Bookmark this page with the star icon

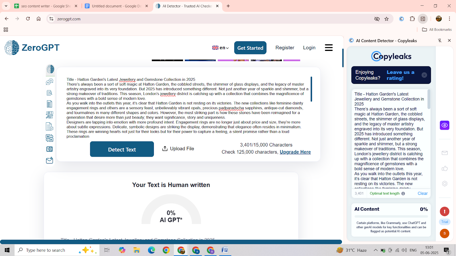pos(386,19)
